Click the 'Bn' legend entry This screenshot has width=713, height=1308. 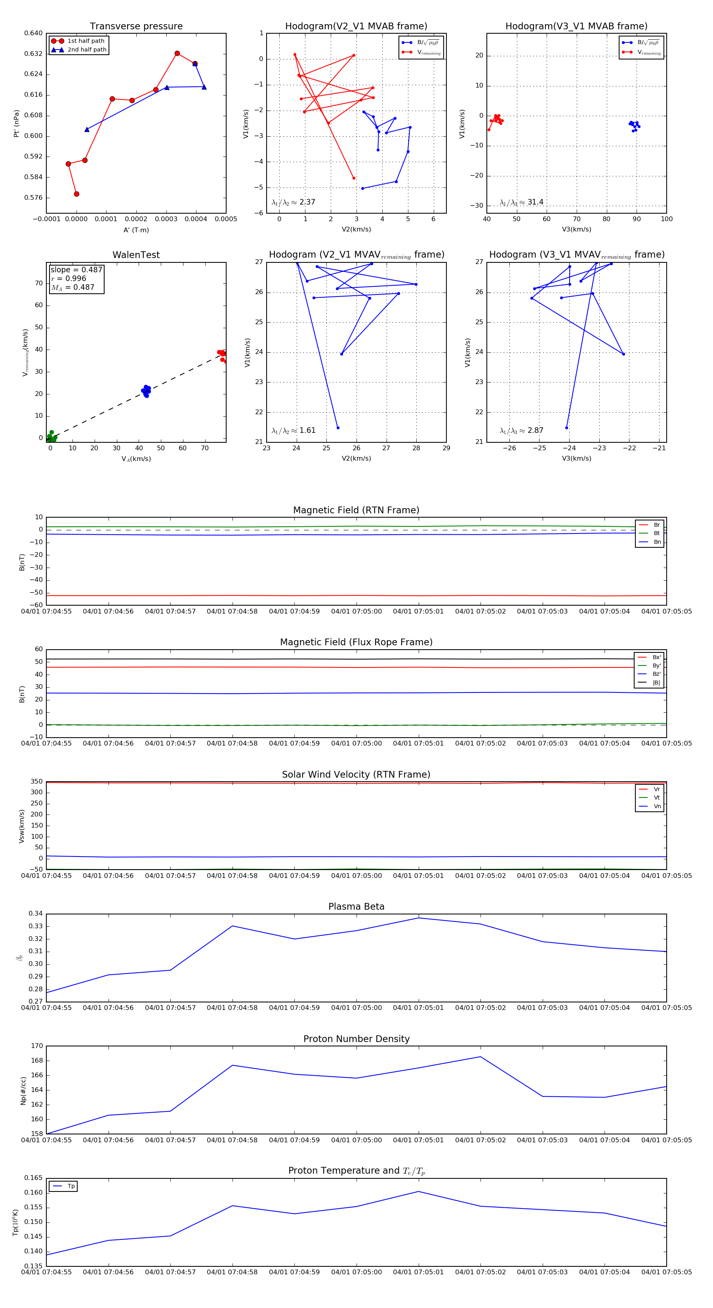650,542
